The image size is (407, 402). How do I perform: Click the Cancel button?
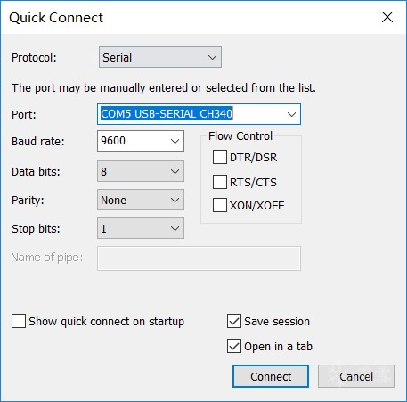(356, 376)
